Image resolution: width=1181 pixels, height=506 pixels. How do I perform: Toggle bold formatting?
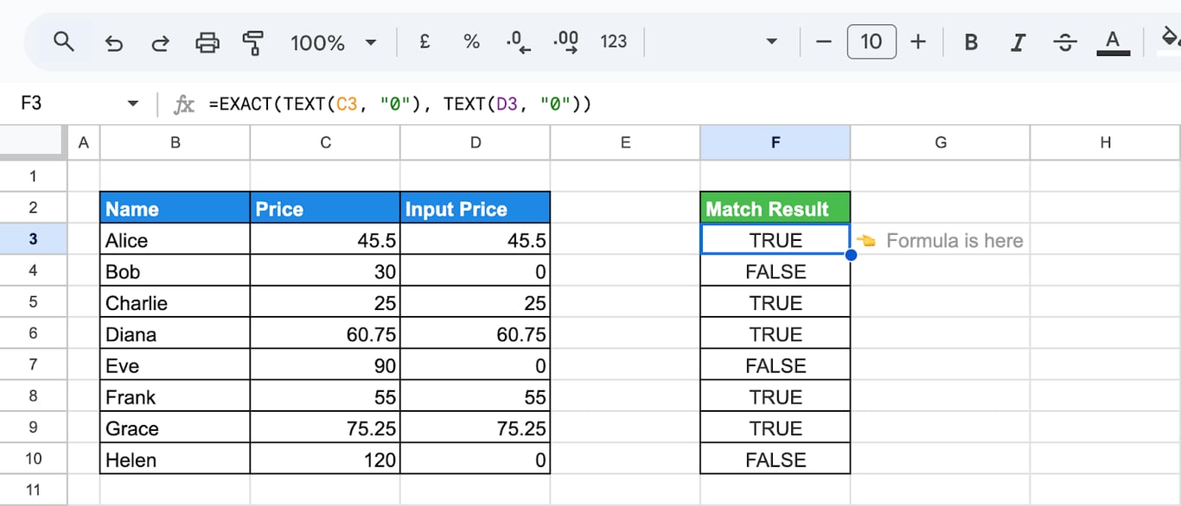point(971,41)
